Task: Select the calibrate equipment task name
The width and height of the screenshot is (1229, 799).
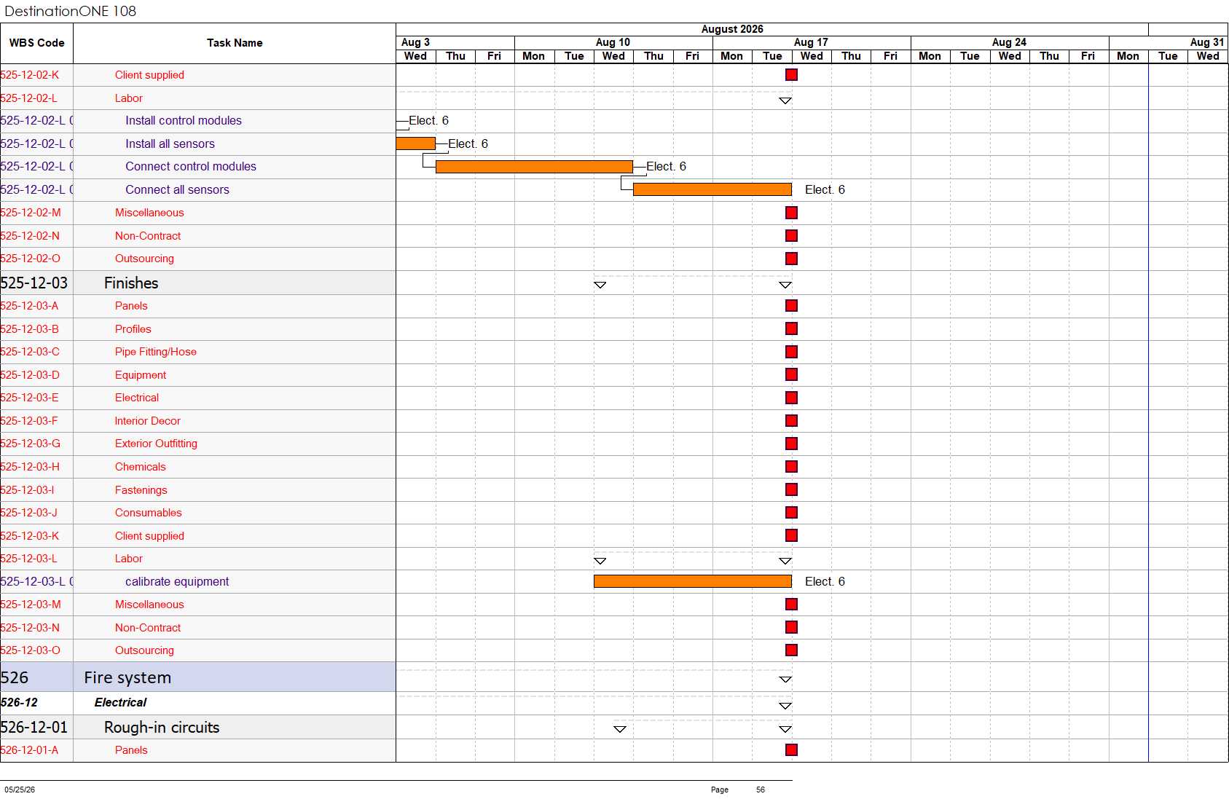Action: point(177,582)
